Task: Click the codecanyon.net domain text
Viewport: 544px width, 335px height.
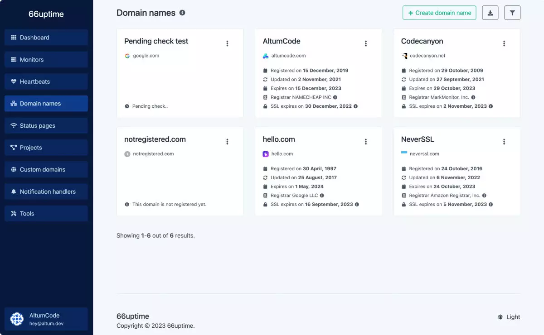Action: coord(427,56)
